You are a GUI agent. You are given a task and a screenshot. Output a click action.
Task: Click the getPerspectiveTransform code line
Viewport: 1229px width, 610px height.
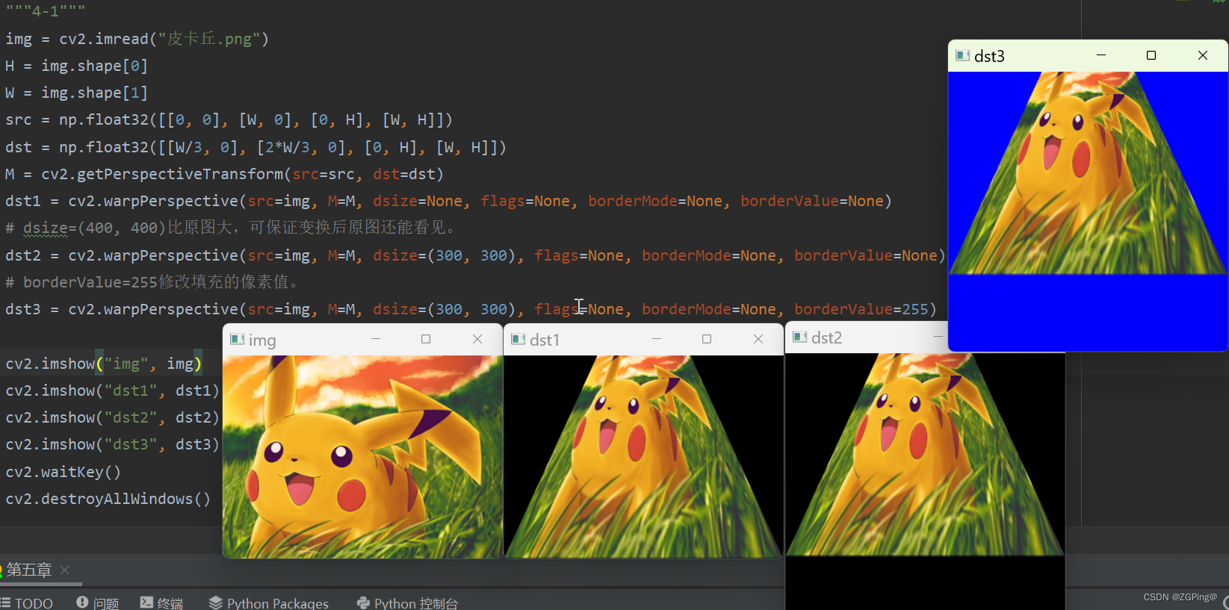click(x=224, y=174)
